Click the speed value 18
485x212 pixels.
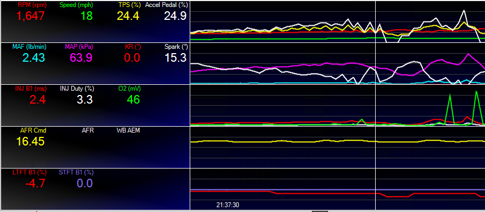87,16
